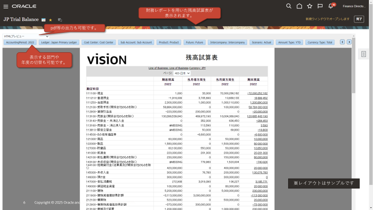Select the Scenario: Actual filter chip
373x210 pixels.
(x=262, y=42)
